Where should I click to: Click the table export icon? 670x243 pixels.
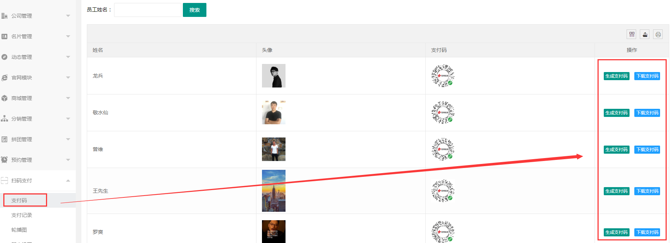645,34
